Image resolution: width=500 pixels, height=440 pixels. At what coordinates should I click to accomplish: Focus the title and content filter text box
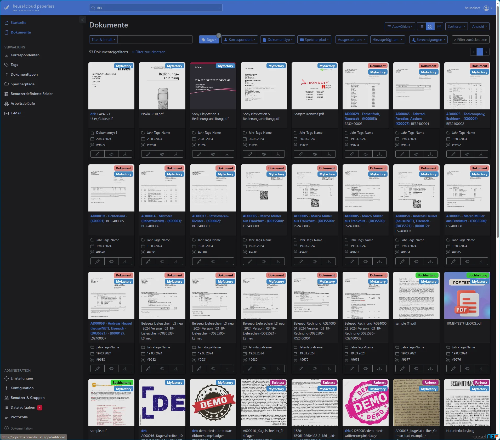pos(155,40)
